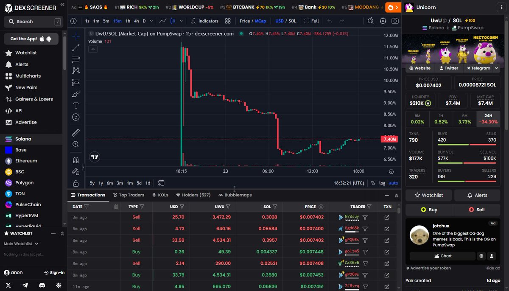Image resolution: width=509 pixels, height=291 pixels.
Task: Add pair to Watchlist button
Action: tap(429, 195)
